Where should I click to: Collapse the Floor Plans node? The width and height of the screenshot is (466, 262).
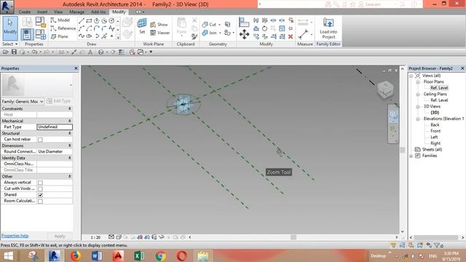click(x=417, y=82)
